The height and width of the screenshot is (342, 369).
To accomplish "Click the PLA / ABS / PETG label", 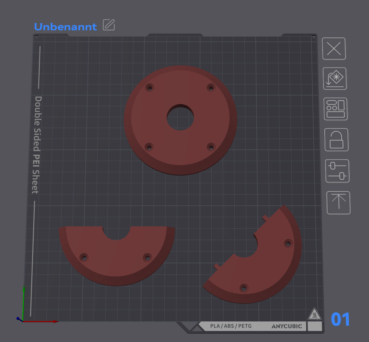I will pos(231,326).
